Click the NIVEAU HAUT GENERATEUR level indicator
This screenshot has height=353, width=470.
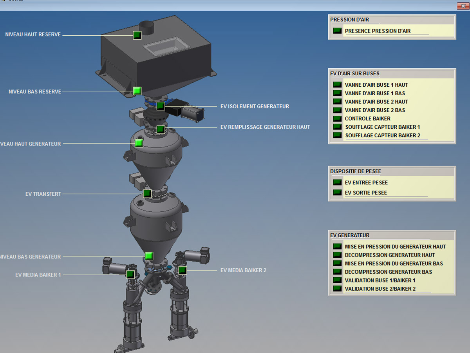pyautogui.click(x=139, y=143)
